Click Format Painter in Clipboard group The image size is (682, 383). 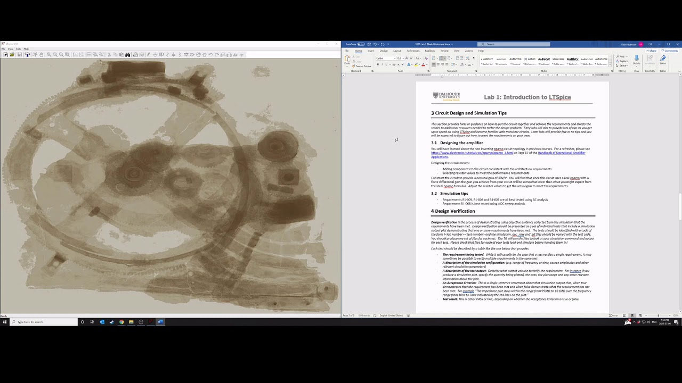363,66
